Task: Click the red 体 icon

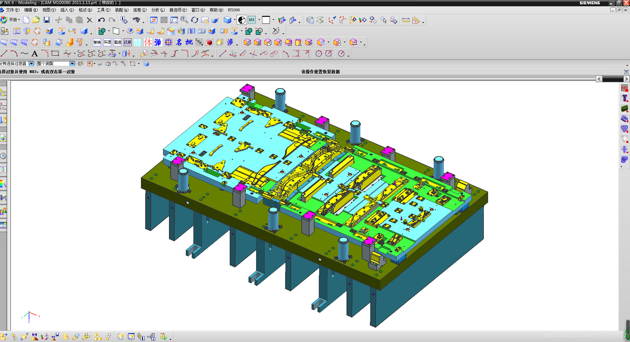Action: [x=148, y=42]
